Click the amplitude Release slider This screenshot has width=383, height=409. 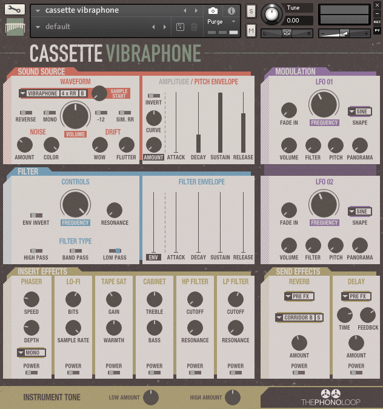(243, 122)
